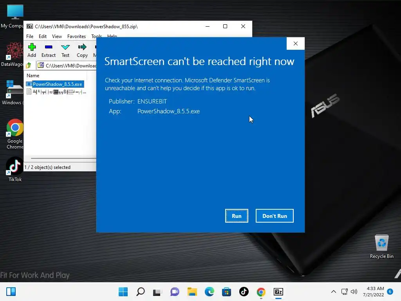Go up one folder level in 7-Zip
This screenshot has width=401, height=301.
[x=29, y=65]
